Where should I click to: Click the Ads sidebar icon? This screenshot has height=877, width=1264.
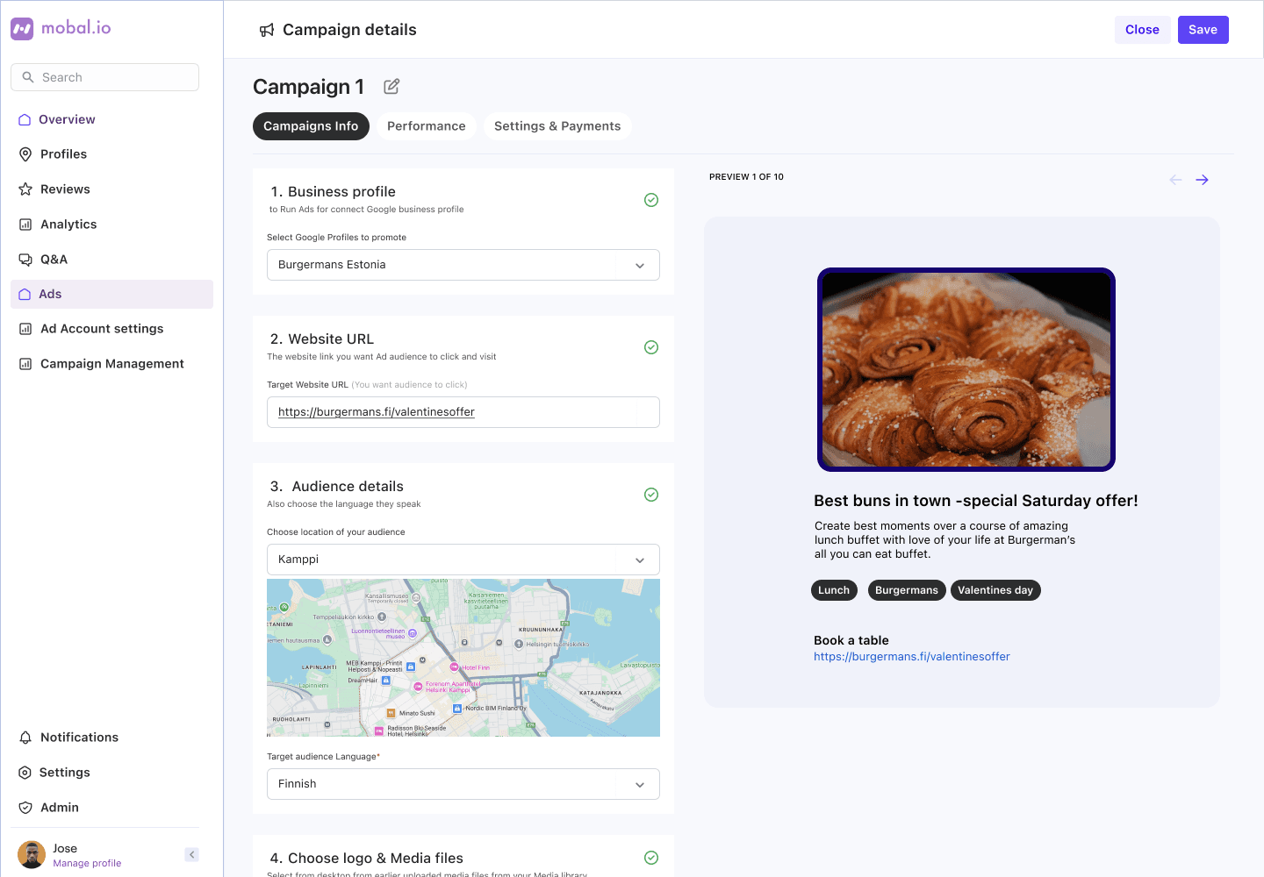(x=25, y=295)
